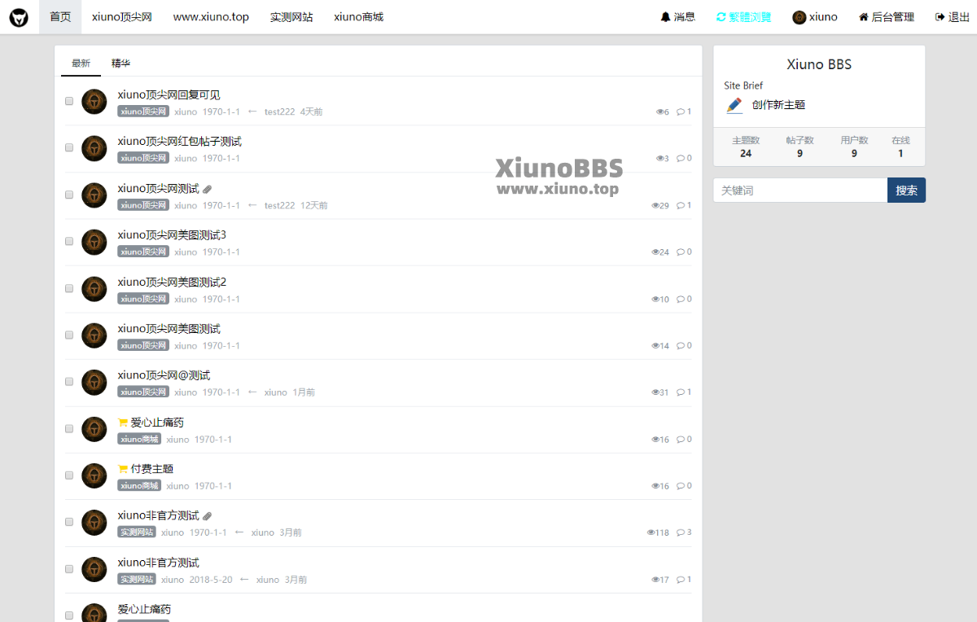Click view count 31 on xiuno顶尖网@测试
This screenshot has height=622, width=977.
coord(660,392)
